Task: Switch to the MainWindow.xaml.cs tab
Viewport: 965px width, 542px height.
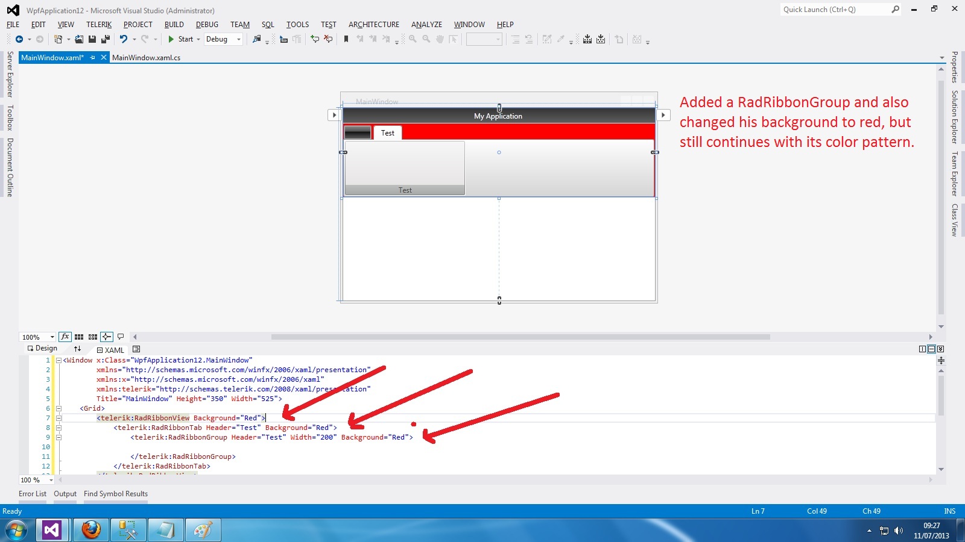Action: (x=147, y=58)
